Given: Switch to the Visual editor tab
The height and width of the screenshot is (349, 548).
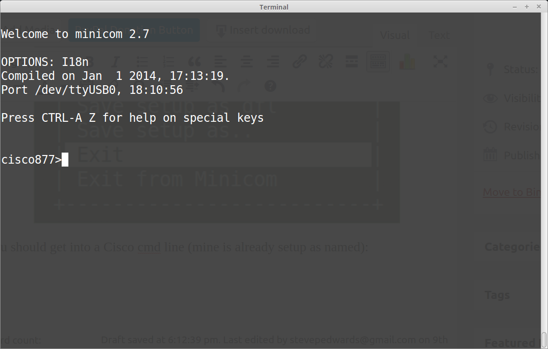Looking at the screenshot, I should [395, 35].
